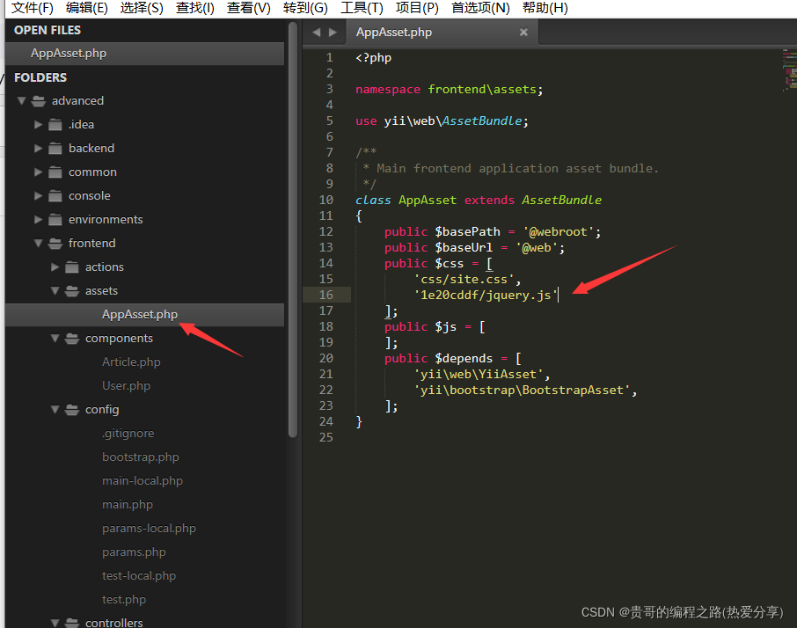This screenshot has width=797, height=628.
Task: Open the 文件(F) menu
Action: click(33, 8)
